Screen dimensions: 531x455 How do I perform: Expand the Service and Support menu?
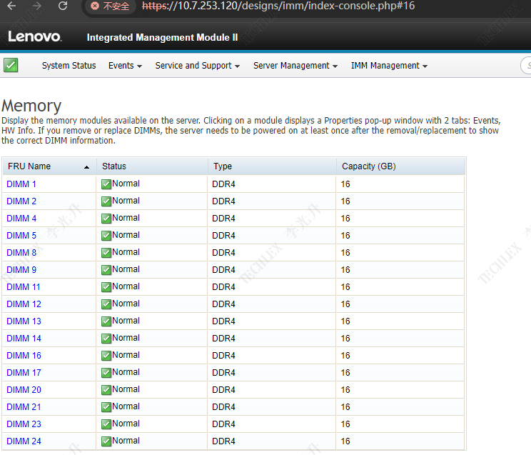198,66
